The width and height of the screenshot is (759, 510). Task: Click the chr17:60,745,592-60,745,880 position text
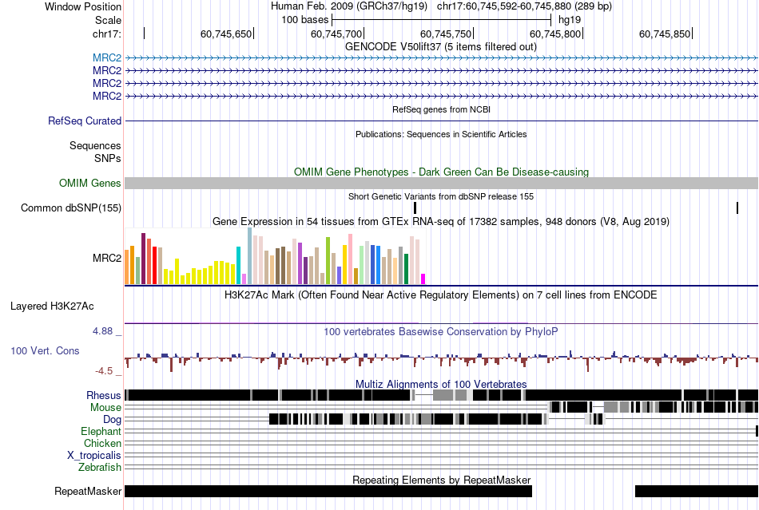524,6
